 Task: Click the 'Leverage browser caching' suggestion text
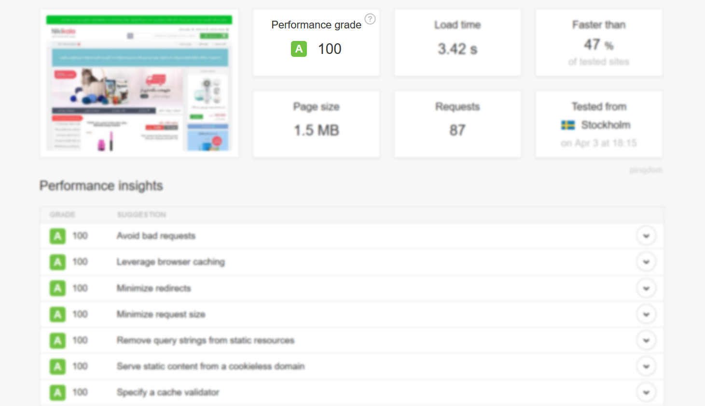[x=171, y=262]
